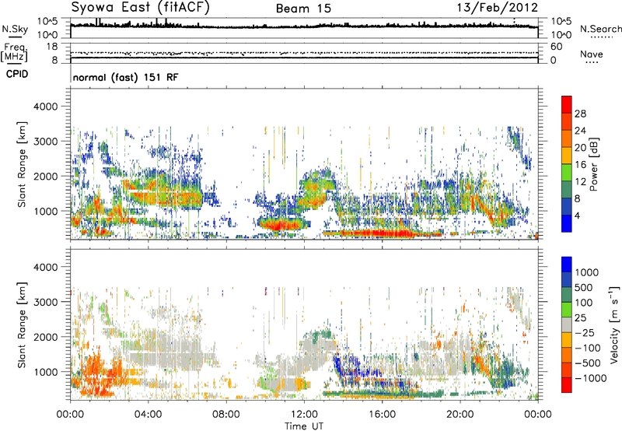Click the gray segment of velocity colorbar
Image resolution: width=622 pixels, height=431 pixels.
pos(567,324)
